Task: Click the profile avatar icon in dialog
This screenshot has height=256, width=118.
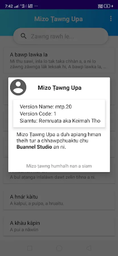Action: point(18,87)
